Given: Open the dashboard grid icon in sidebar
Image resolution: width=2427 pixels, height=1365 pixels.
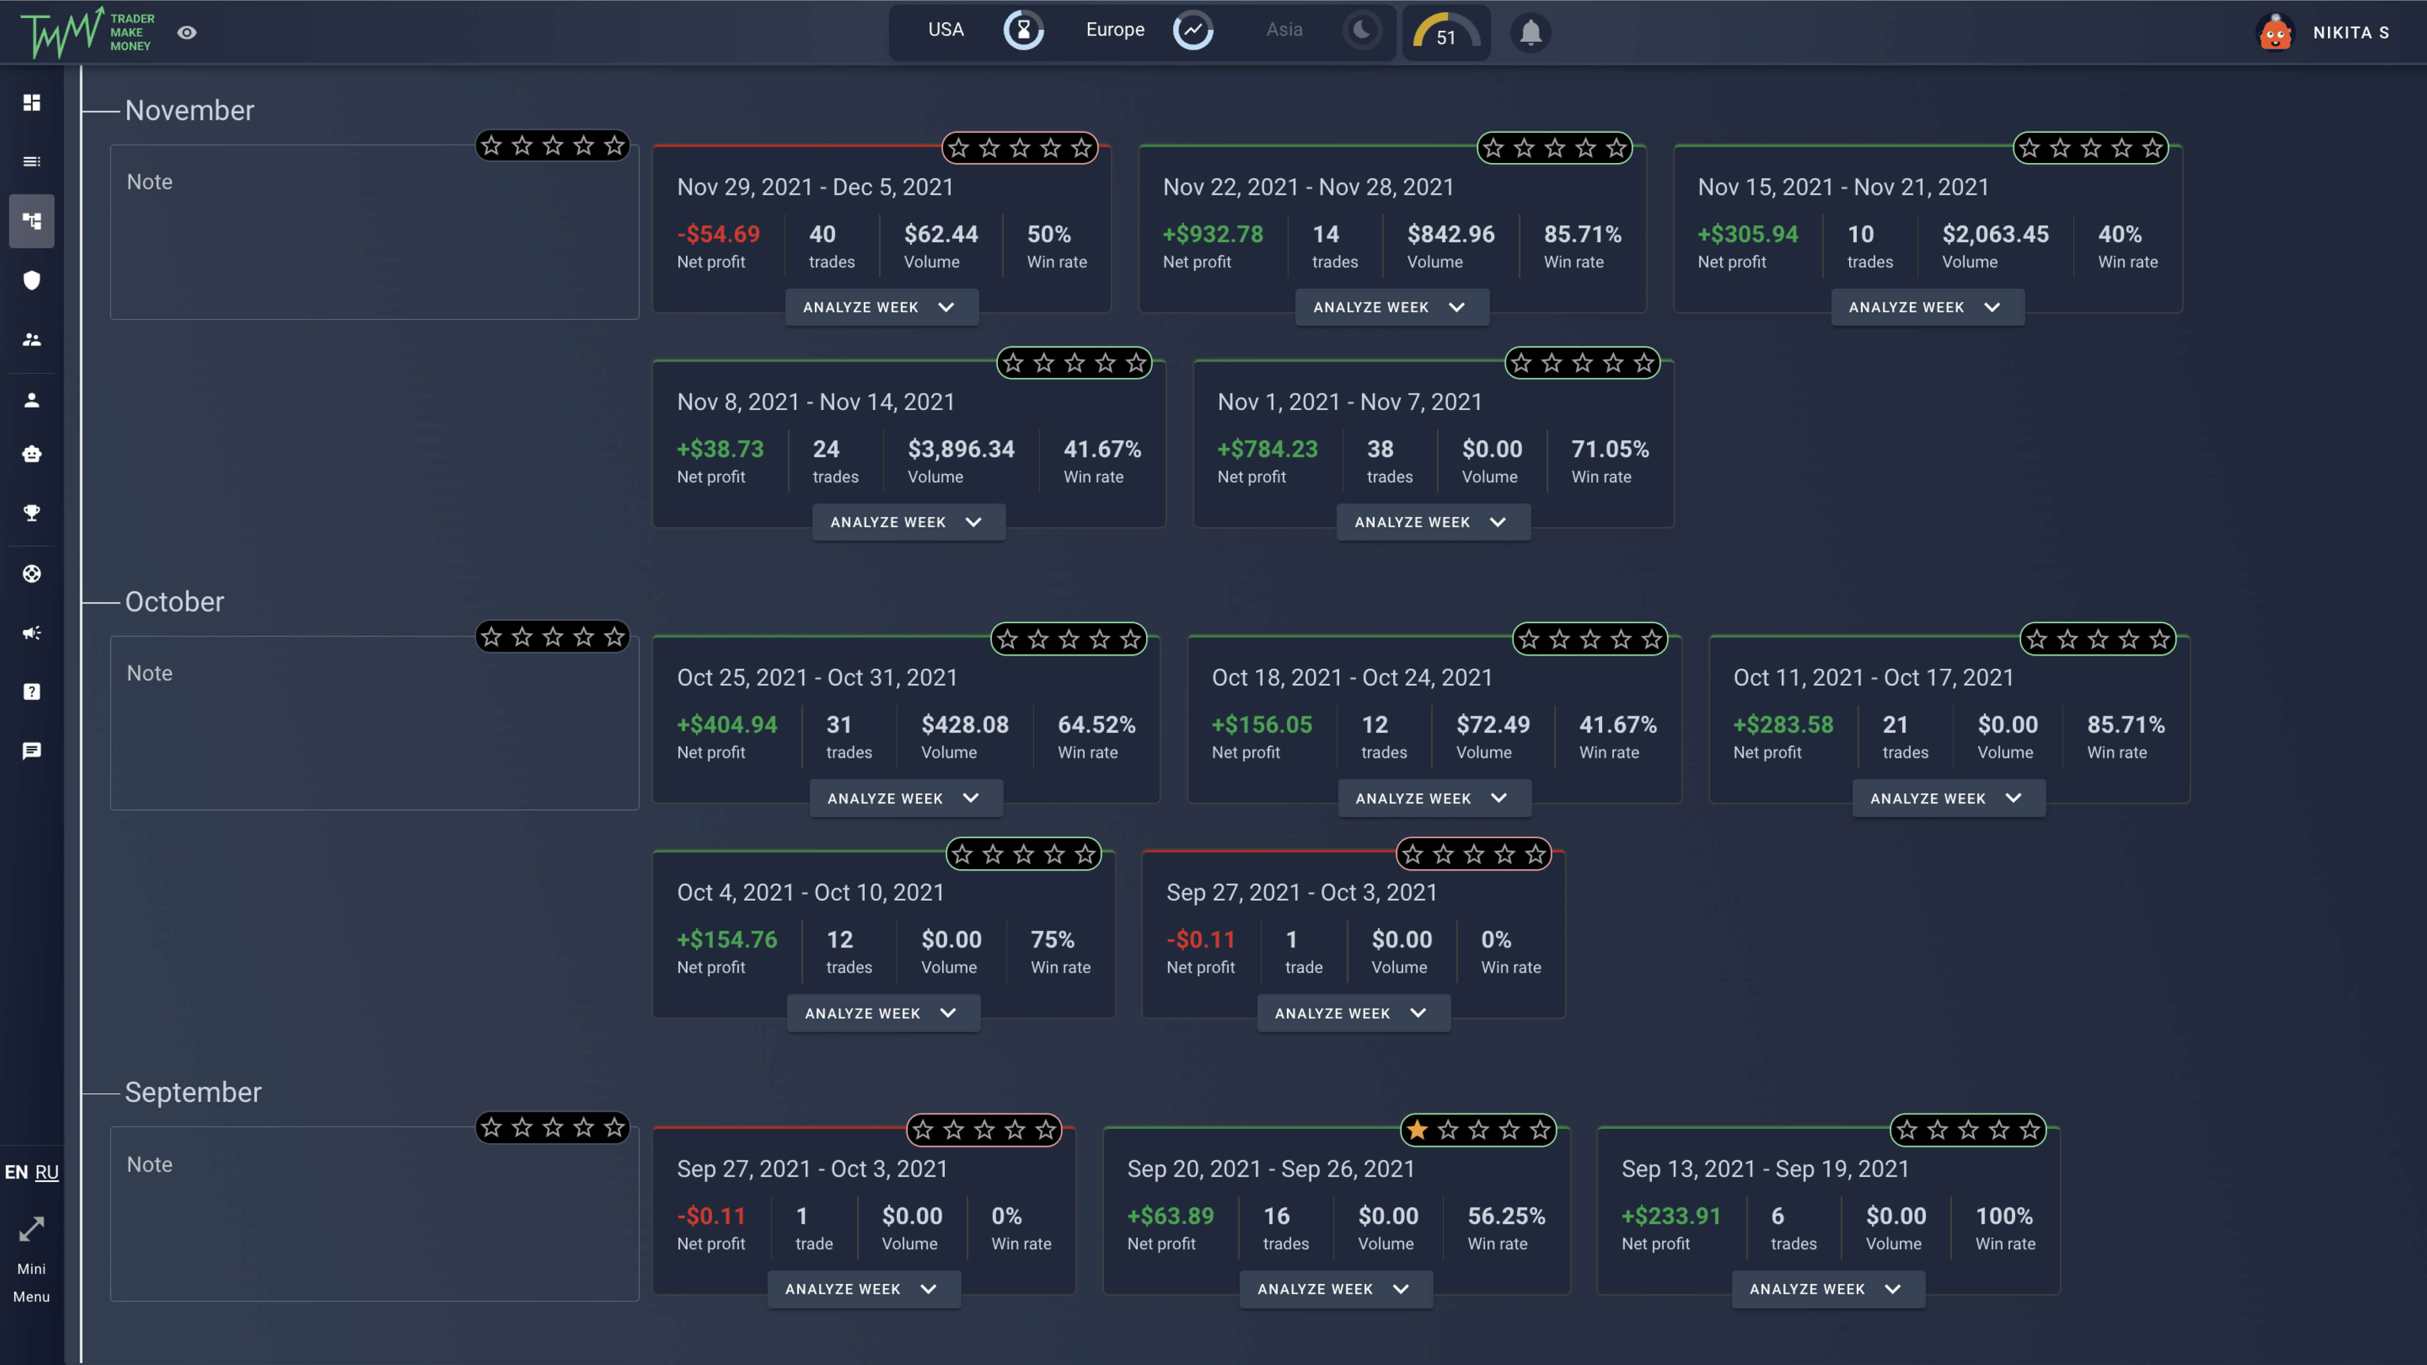Looking at the screenshot, I should 32,102.
